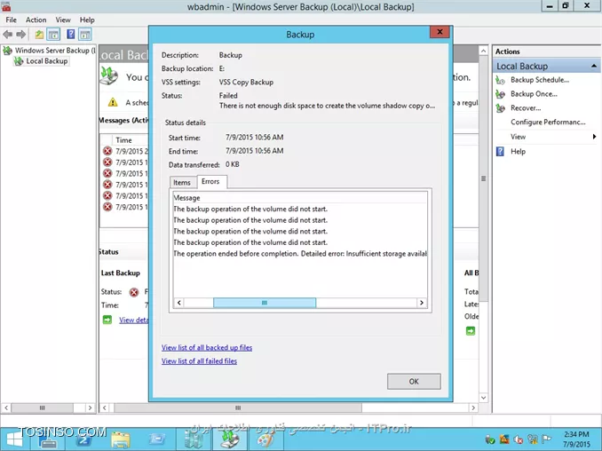Viewport: 602px width, 451px height.
Task: Open the File menu
Action: 12,20
